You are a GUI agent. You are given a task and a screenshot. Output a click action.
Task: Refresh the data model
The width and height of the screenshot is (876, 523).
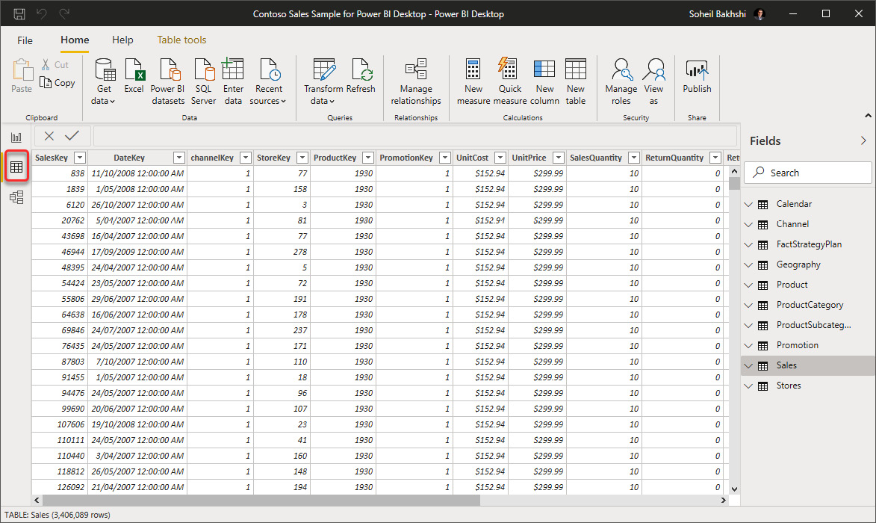click(x=361, y=75)
